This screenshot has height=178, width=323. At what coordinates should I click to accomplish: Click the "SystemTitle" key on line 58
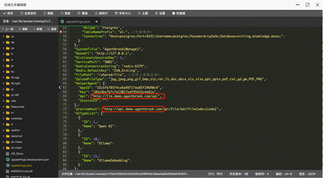(x=87, y=49)
